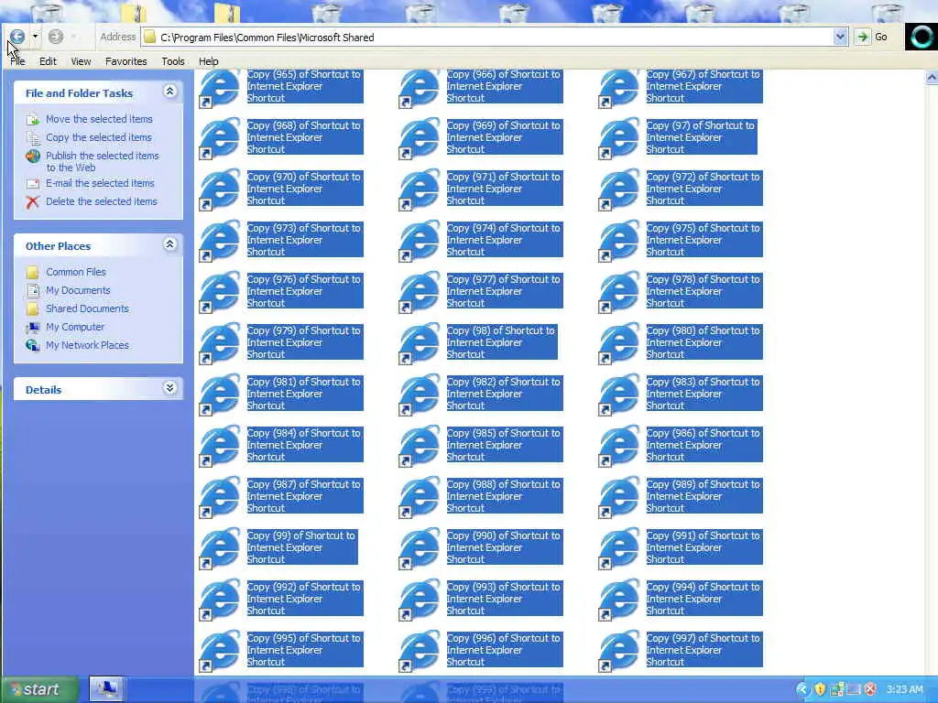
Task: Click the Copy (979) of Shortcut file name
Action: pyautogui.click(x=304, y=342)
